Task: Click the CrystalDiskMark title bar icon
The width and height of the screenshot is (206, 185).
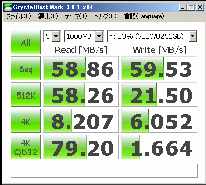Action: click(8, 7)
